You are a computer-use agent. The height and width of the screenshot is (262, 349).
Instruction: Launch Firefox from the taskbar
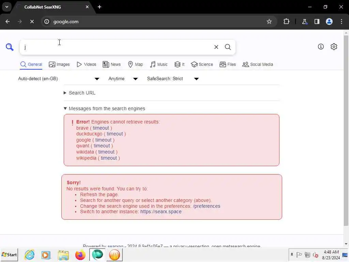click(80, 255)
